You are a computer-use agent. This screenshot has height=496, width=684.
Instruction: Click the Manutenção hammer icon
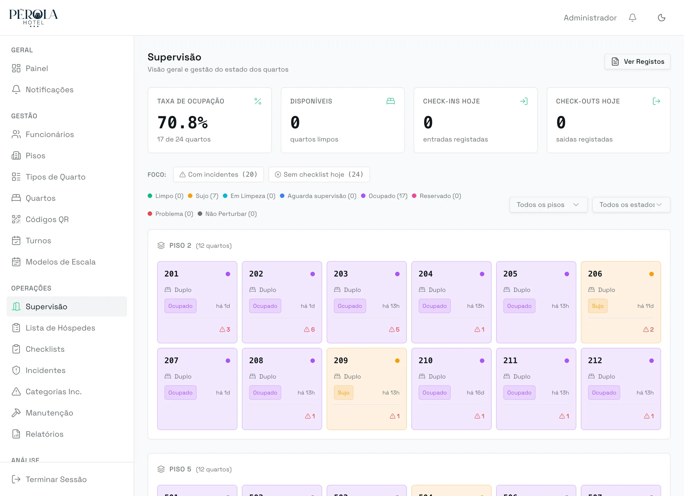coord(16,413)
